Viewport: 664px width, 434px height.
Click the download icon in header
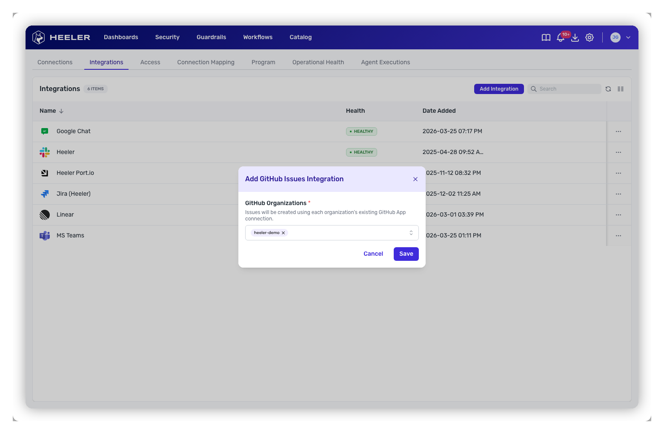click(x=575, y=37)
